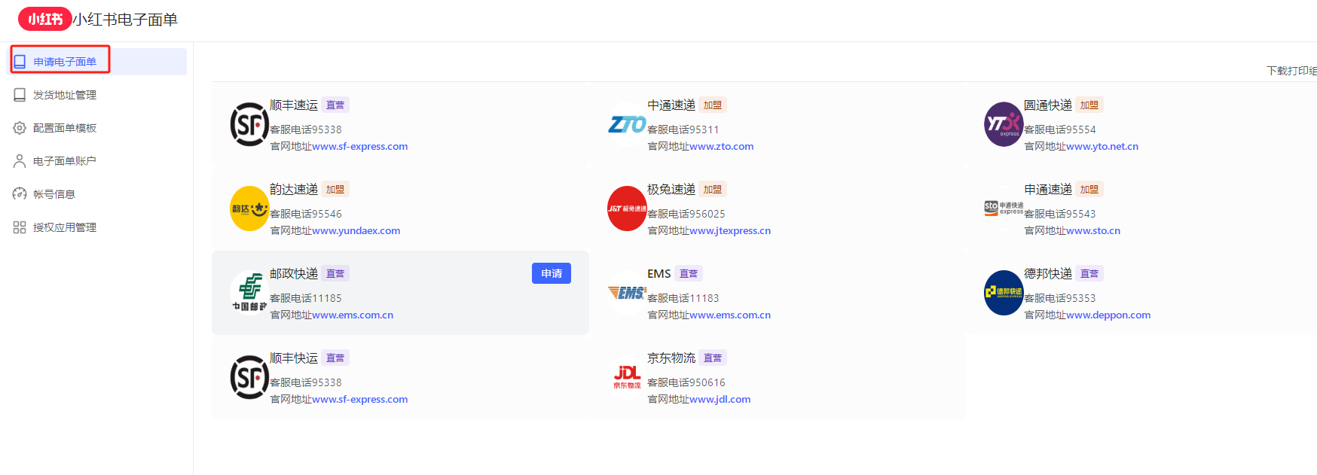Click the 德邦快递 Deppon logo
The width and height of the screenshot is (1317, 475).
[x=1004, y=293]
